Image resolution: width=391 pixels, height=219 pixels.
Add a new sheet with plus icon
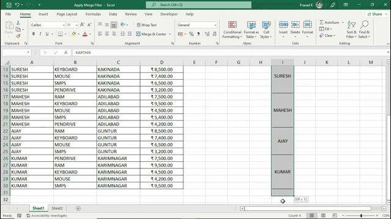tap(78, 208)
